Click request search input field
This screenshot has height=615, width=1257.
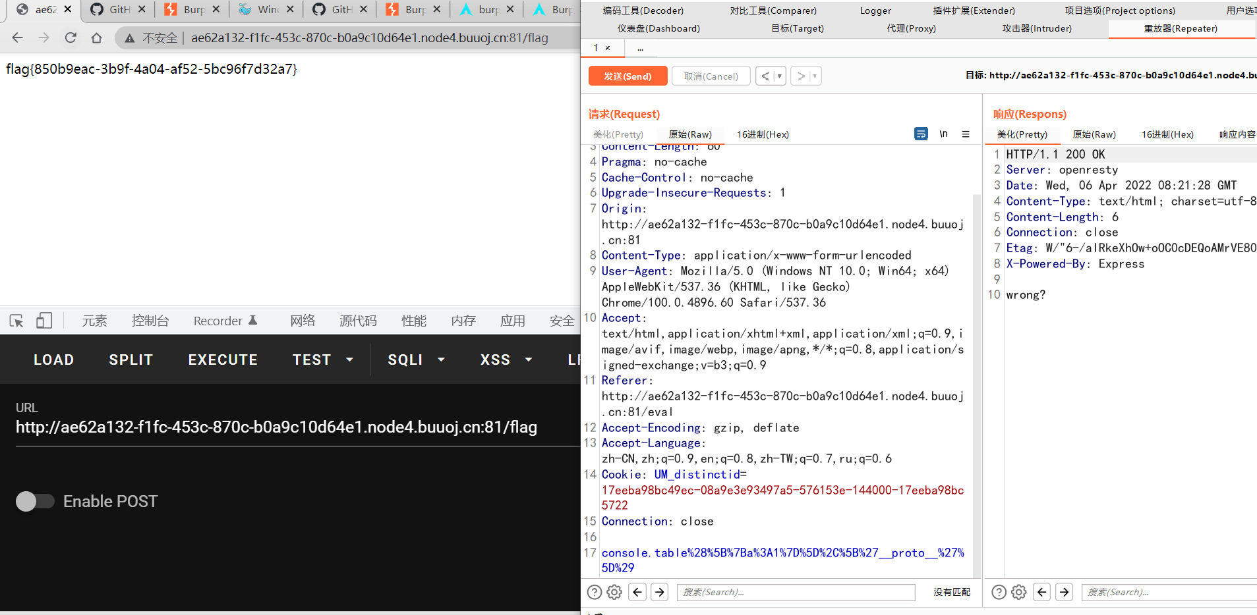click(796, 592)
